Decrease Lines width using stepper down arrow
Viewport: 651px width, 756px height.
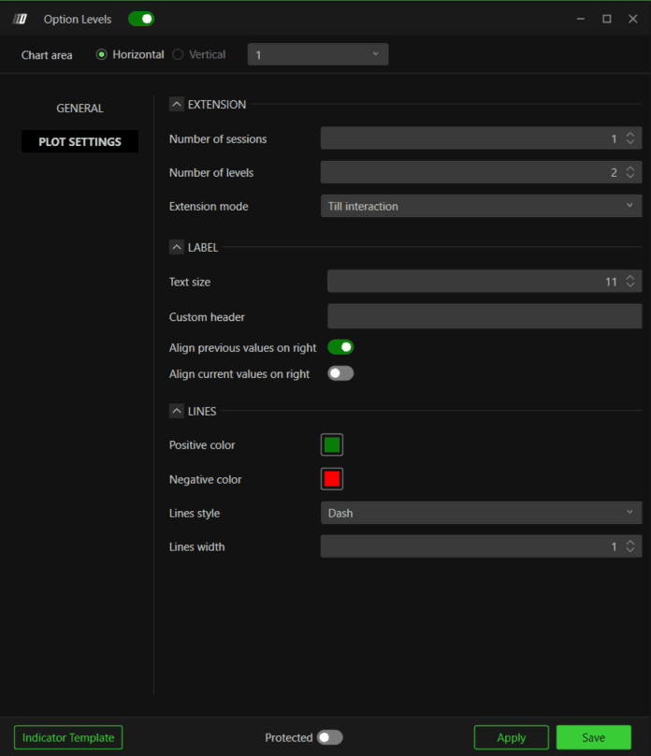[629, 550]
